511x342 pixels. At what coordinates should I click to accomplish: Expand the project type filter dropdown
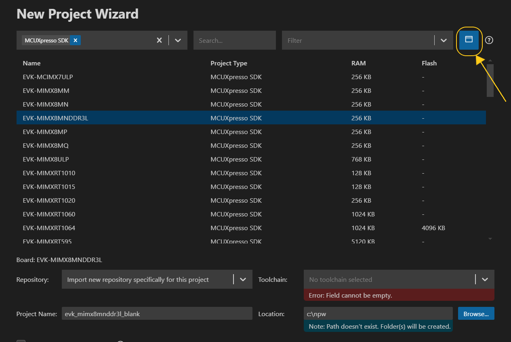click(178, 40)
